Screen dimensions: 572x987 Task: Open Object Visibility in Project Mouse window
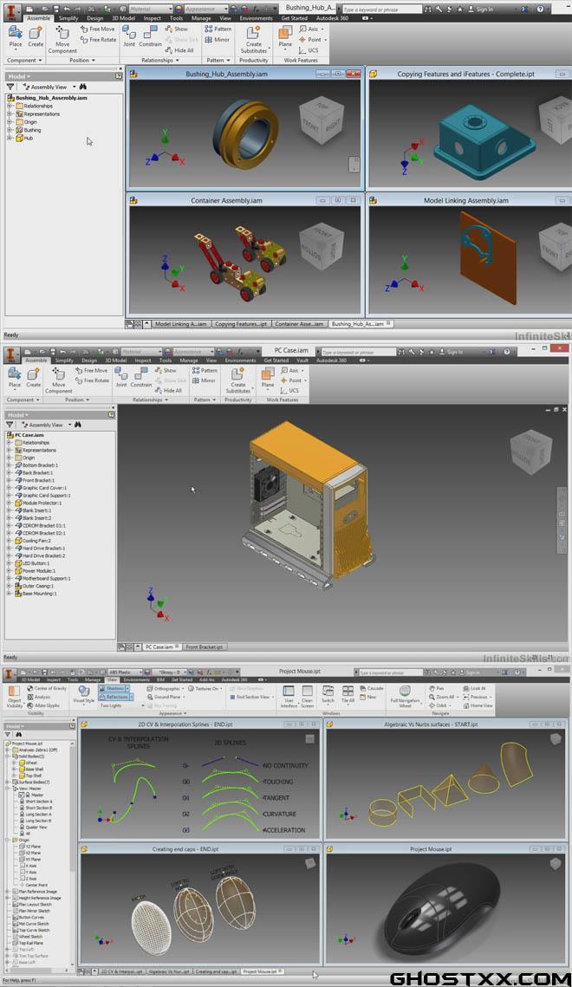coord(14,697)
